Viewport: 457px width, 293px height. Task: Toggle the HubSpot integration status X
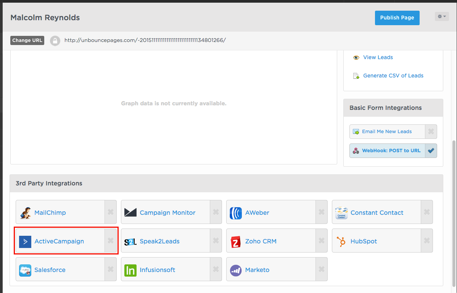pos(427,240)
